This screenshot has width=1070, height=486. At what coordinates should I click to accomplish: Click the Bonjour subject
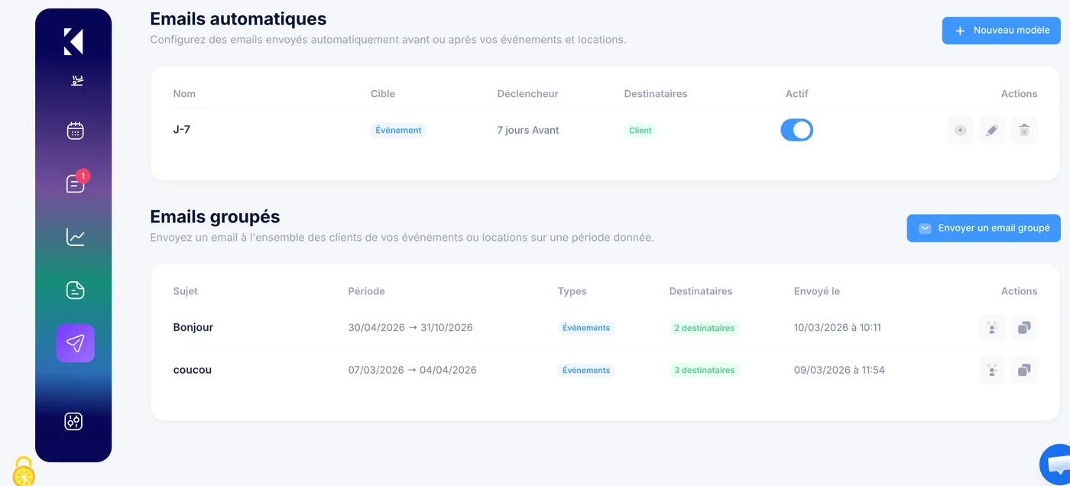[193, 327]
